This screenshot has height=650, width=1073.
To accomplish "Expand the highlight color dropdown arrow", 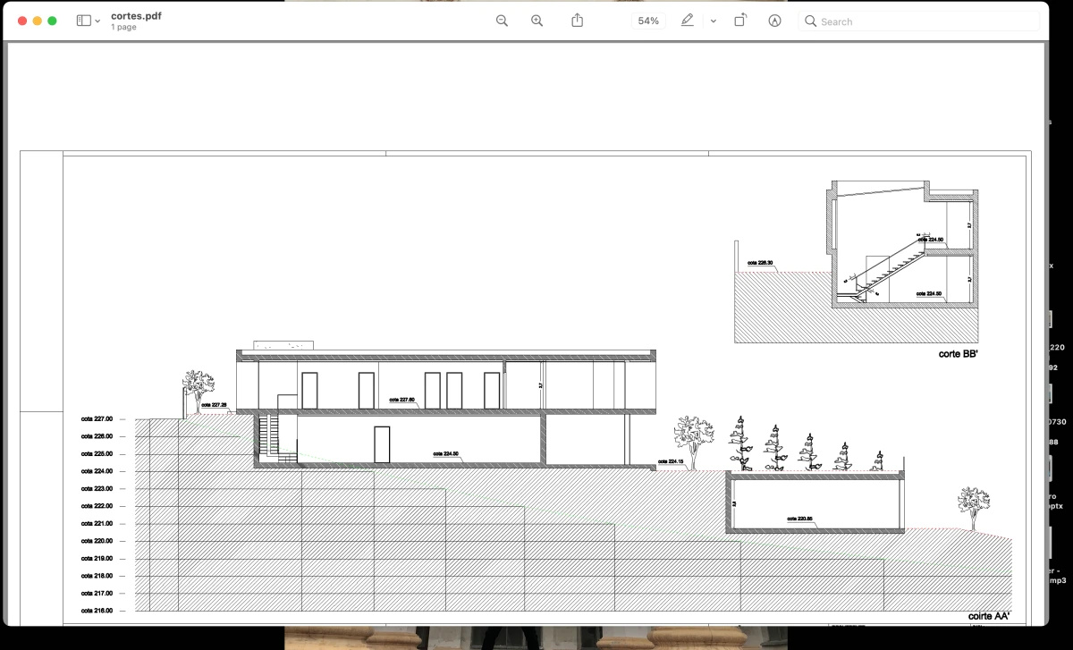I will point(713,21).
